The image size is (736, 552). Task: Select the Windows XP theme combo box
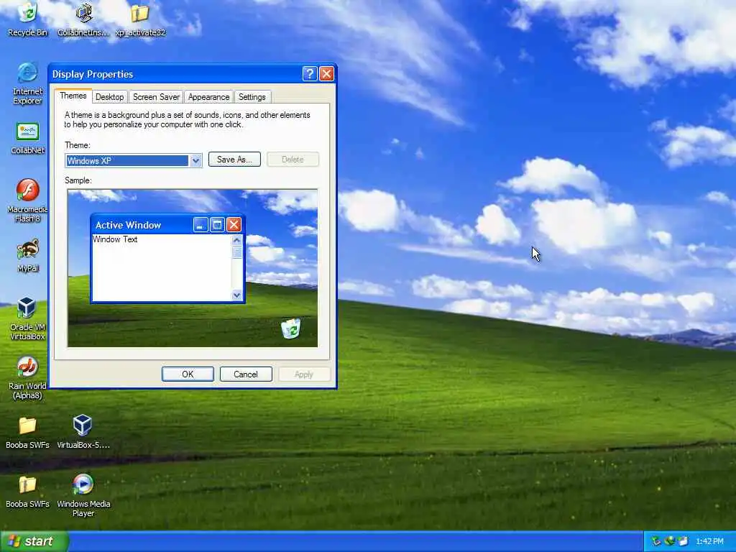coord(133,160)
